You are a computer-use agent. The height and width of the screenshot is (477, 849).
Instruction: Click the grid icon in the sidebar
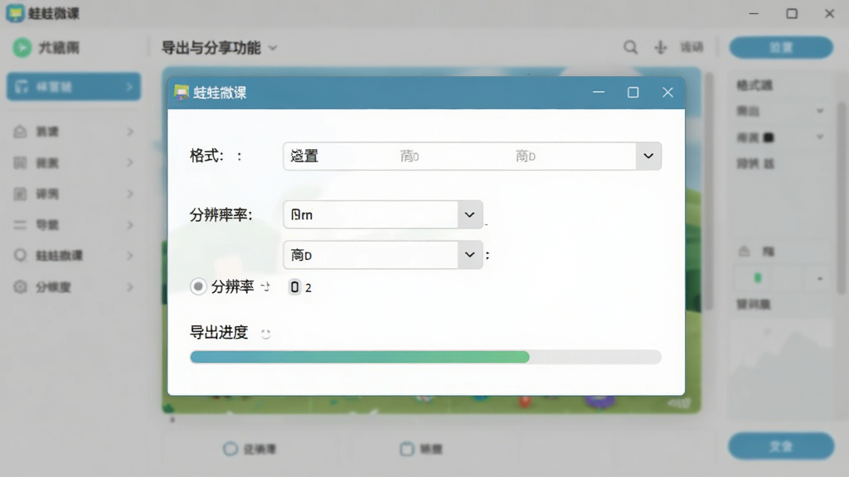pos(20,162)
